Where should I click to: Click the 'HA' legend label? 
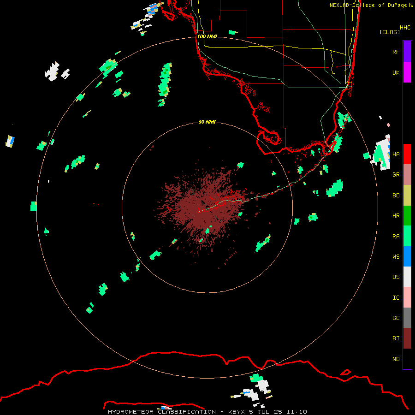(x=396, y=154)
